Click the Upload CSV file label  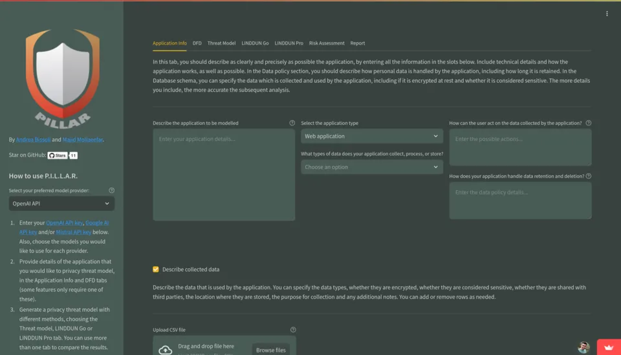(169, 330)
